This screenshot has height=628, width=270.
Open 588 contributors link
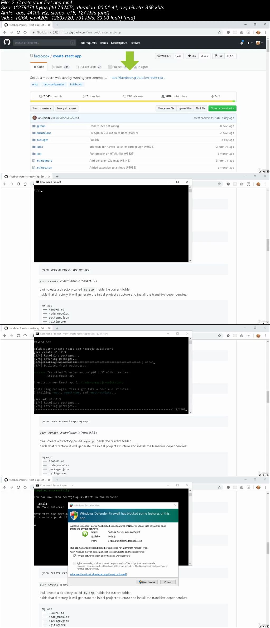point(174,96)
